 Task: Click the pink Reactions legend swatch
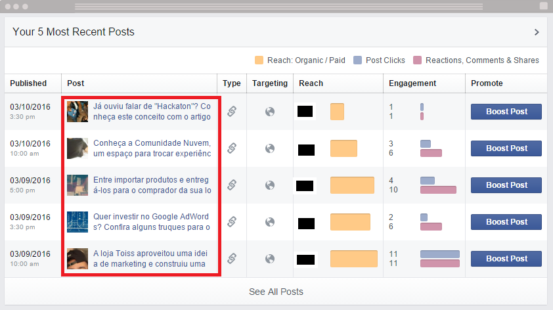pos(417,60)
